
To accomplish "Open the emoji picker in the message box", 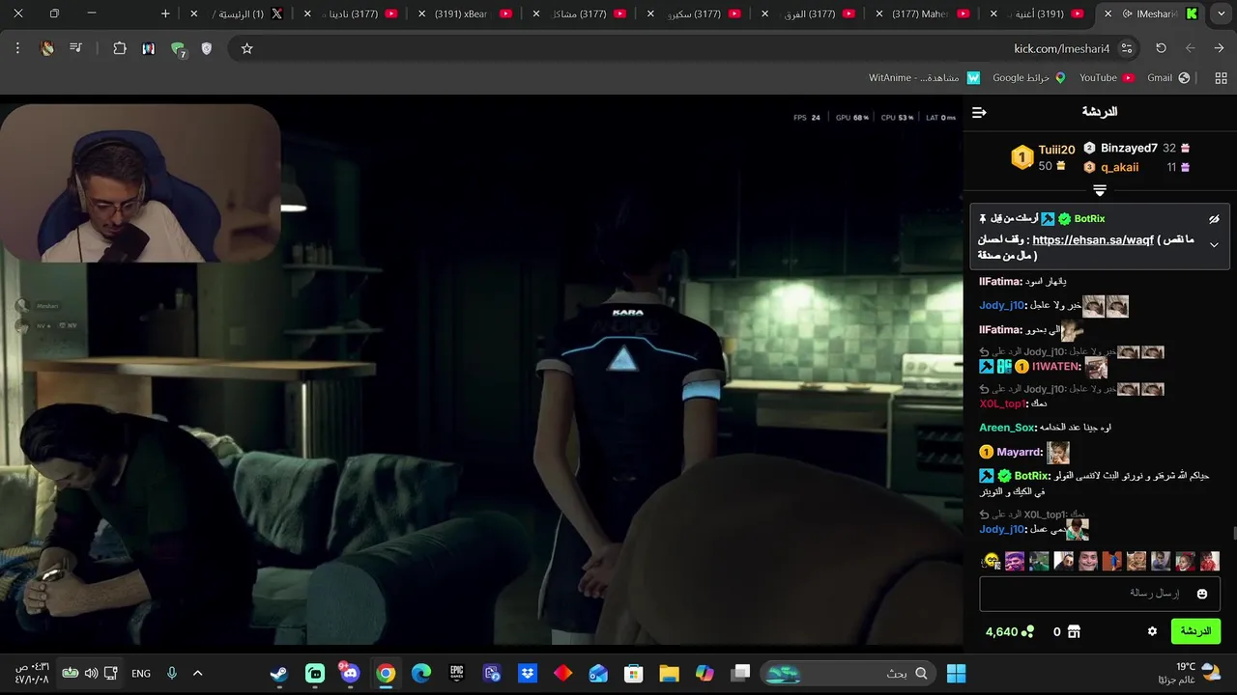I will click(1202, 594).
